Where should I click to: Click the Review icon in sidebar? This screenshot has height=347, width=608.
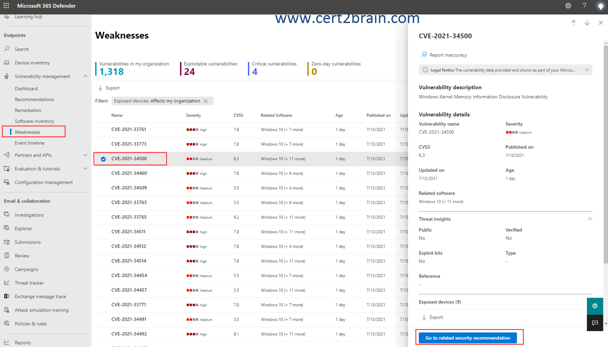click(x=7, y=255)
